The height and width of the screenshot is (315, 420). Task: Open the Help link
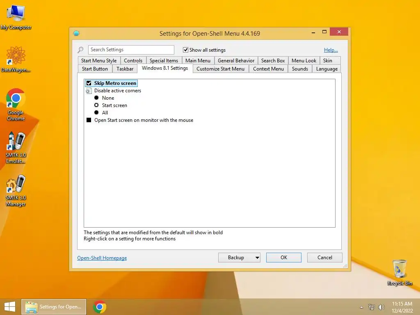pos(331,50)
